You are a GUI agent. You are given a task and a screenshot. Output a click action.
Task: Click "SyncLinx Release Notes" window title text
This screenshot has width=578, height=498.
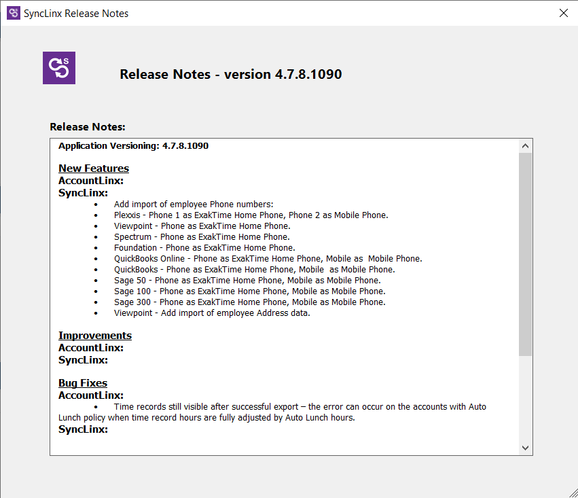[x=76, y=14]
